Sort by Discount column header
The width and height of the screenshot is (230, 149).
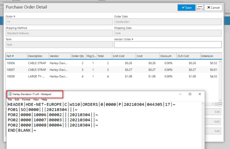pyautogui.click(x=168, y=56)
